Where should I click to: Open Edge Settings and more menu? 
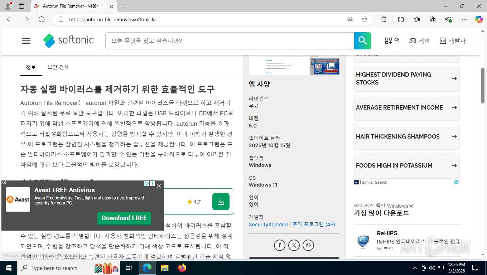click(464, 19)
